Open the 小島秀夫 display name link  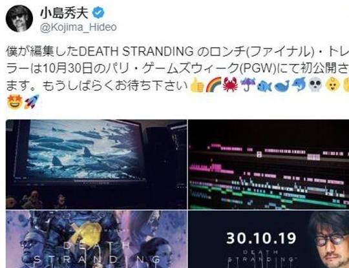(64, 13)
